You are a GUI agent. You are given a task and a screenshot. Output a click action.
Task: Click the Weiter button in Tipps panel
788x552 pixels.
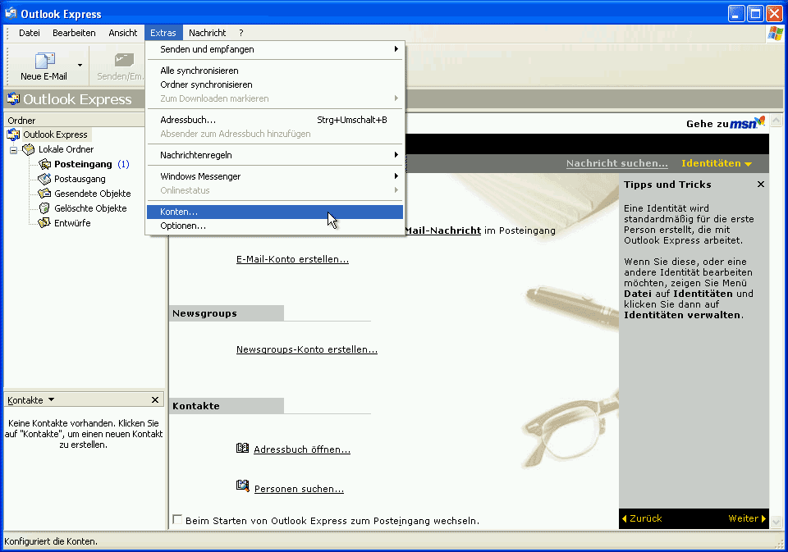pos(744,518)
